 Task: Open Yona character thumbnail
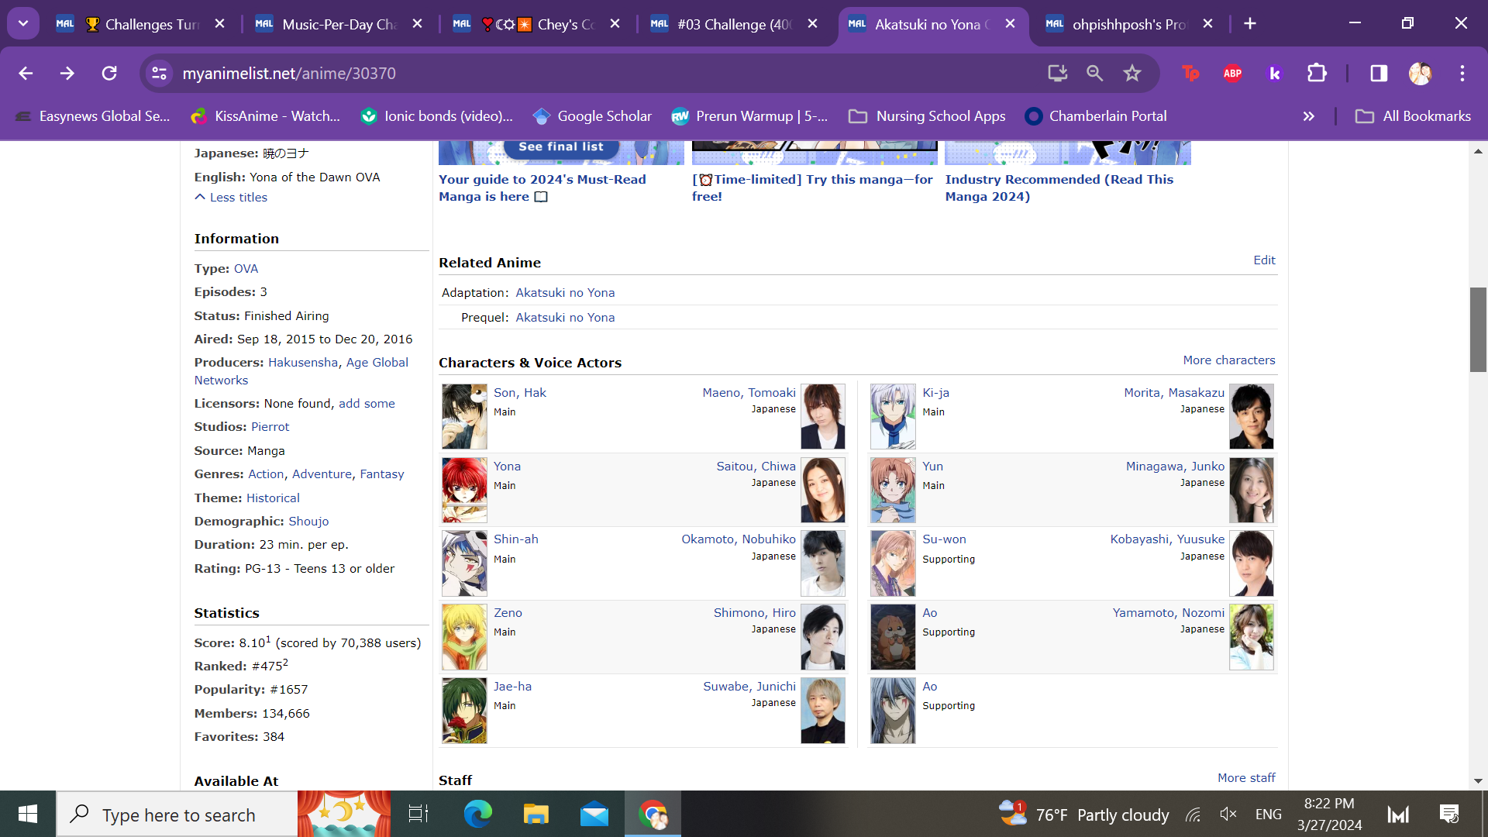coord(464,490)
